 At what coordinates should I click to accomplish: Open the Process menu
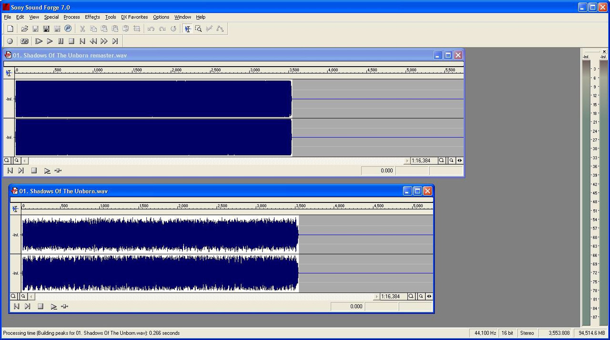(71, 17)
